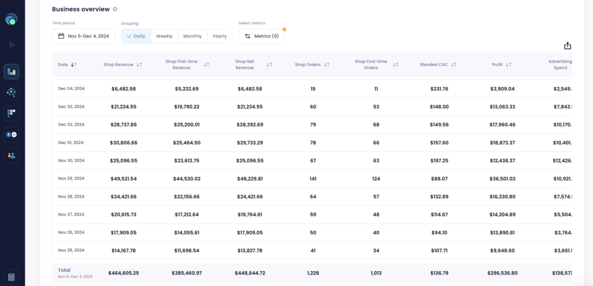
Task: Click the 124 first-time orders value
Action: pyautogui.click(x=376, y=179)
